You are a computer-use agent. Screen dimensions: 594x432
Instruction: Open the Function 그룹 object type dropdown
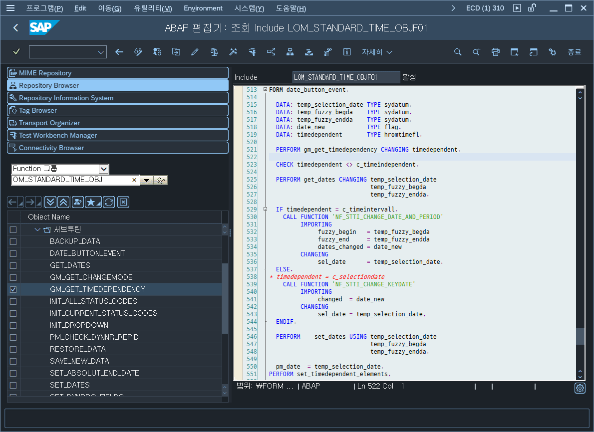click(x=103, y=169)
